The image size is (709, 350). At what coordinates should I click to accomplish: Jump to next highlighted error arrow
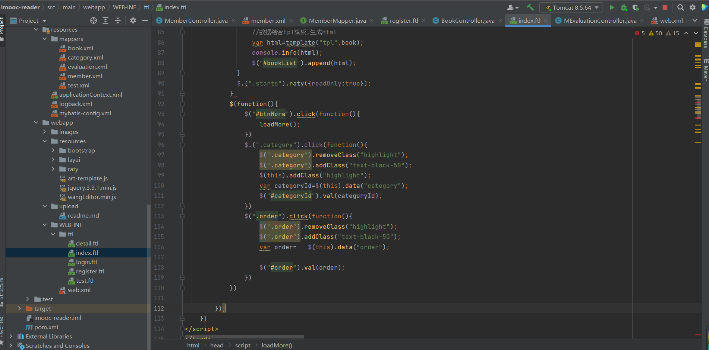click(696, 33)
